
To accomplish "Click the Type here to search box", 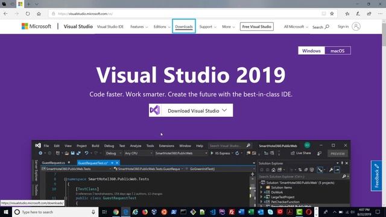I will pyautogui.click(x=55, y=212).
